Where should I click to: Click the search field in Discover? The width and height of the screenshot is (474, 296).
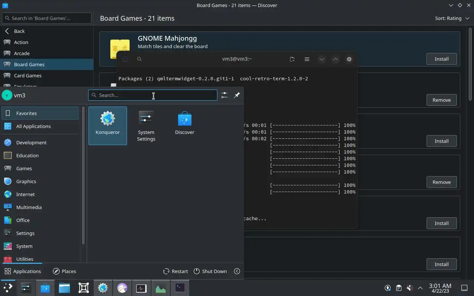click(47, 18)
